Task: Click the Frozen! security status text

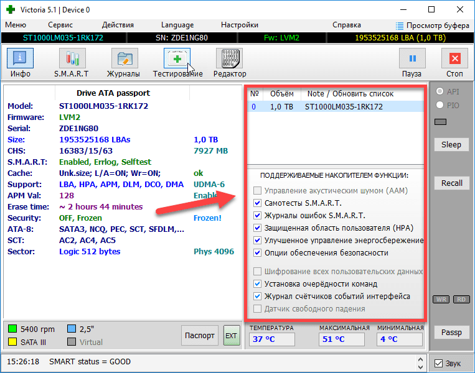Action: [x=207, y=218]
